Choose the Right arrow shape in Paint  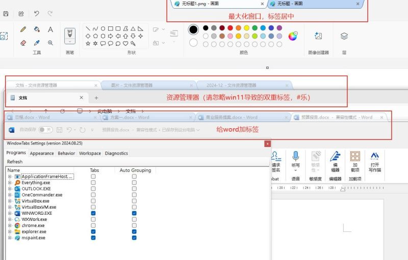pyautogui.click(x=111, y=36)
